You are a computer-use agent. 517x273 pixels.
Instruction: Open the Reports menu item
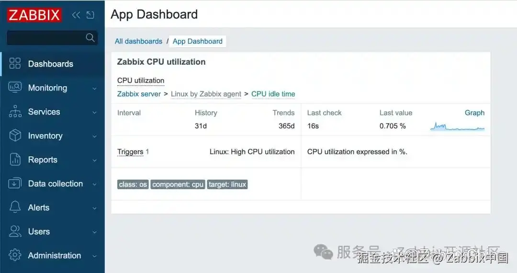[x=43, y=159]
